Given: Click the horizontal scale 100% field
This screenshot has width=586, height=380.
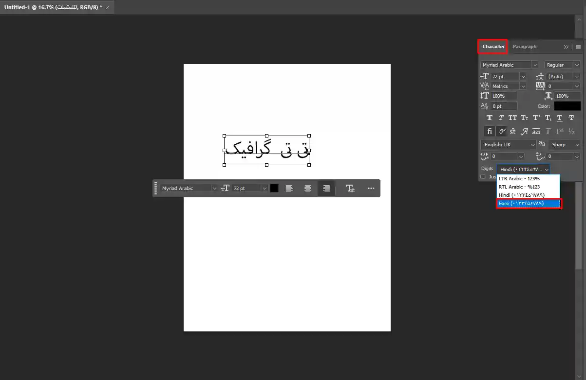Looking at the screenshot, I should [x=567, y=96].
